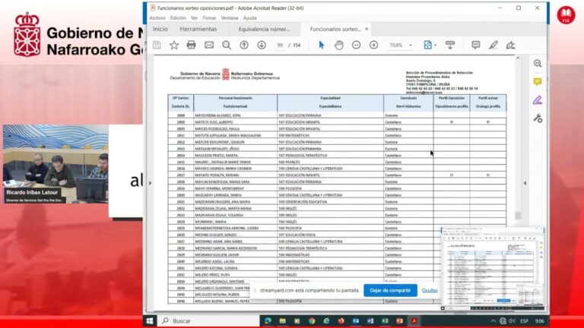Click the Ocultar link

click(x=430, y=291)
